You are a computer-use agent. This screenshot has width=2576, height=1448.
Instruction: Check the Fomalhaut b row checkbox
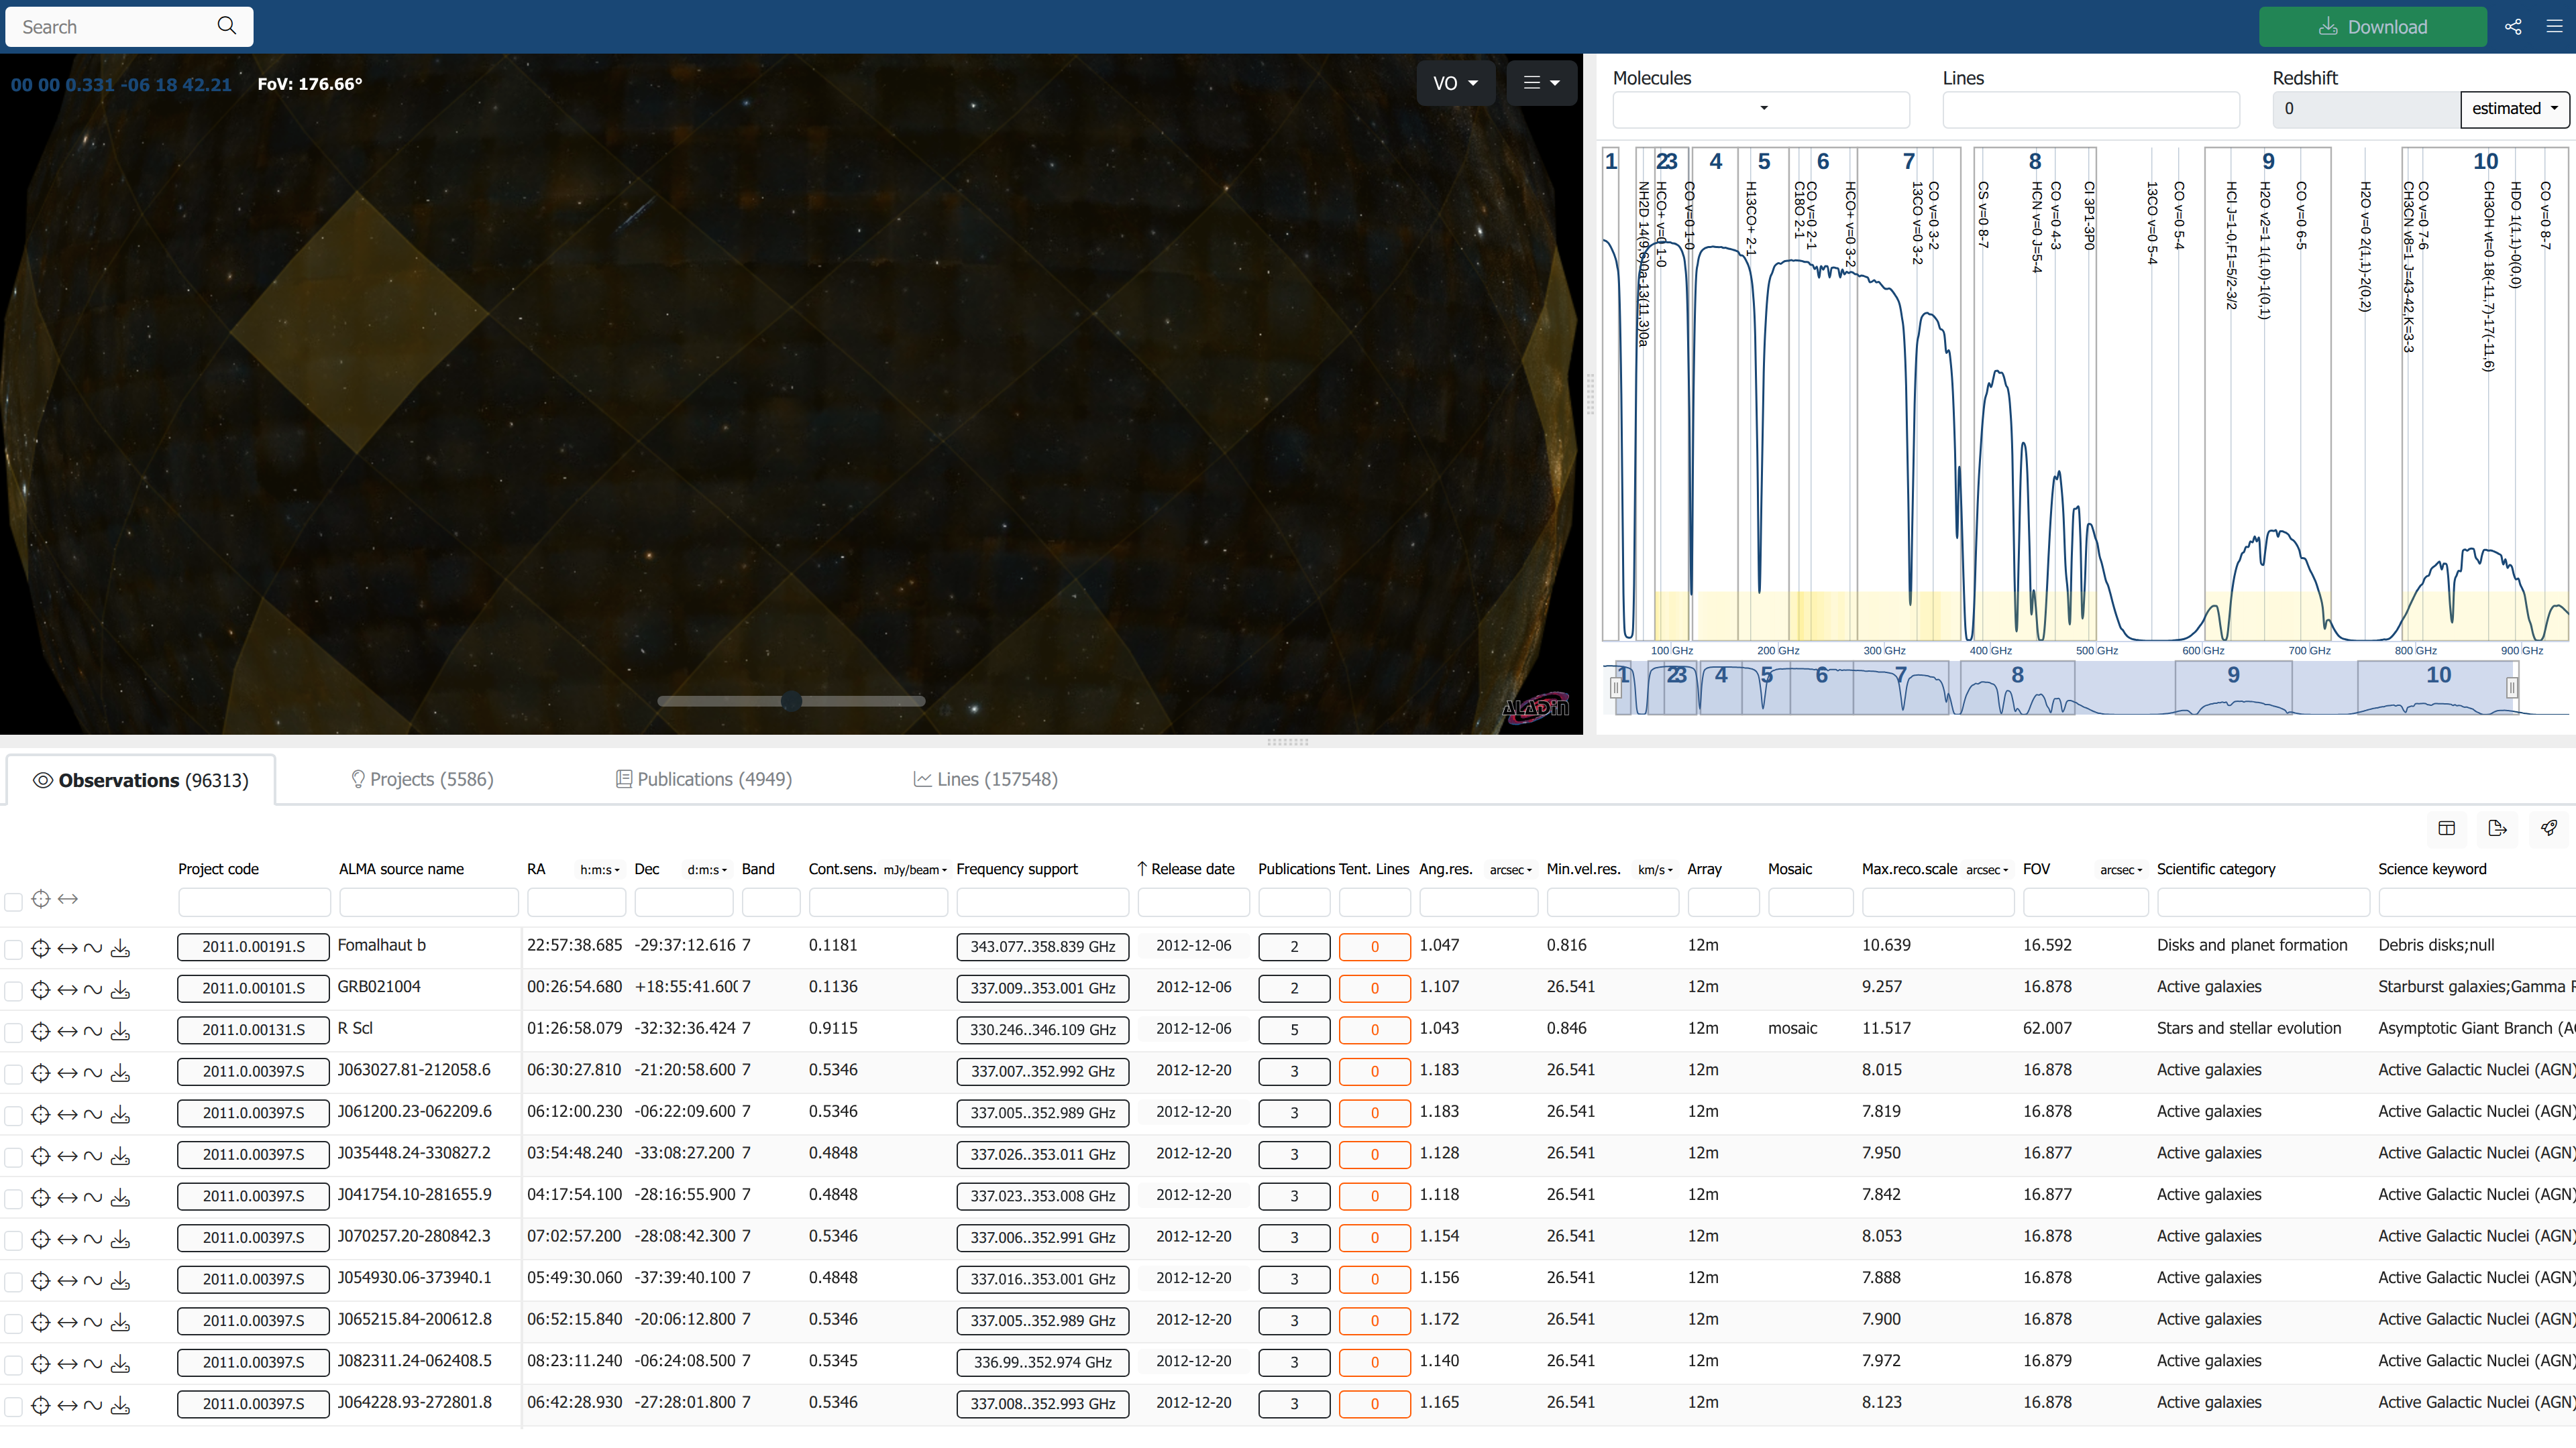tap(13, 951)
